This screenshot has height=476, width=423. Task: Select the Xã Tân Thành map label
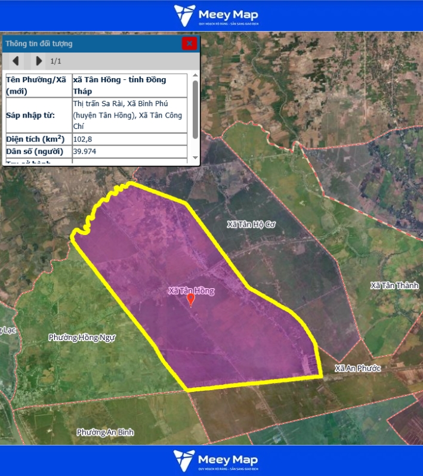[x=394, y=286]
